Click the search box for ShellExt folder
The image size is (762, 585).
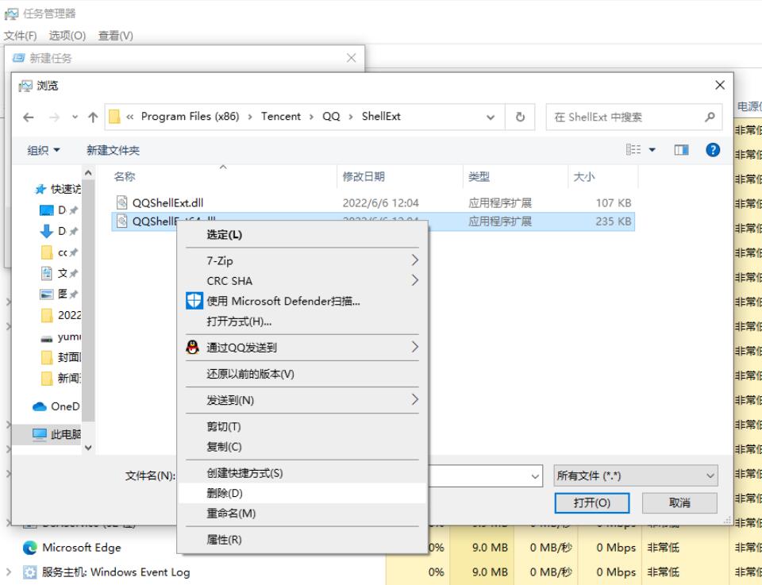coord(623,117)
